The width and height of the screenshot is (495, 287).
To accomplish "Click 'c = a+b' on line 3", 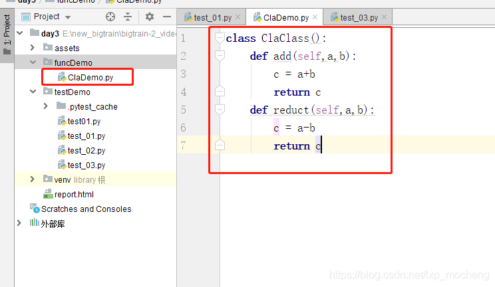I will (294, 74).
